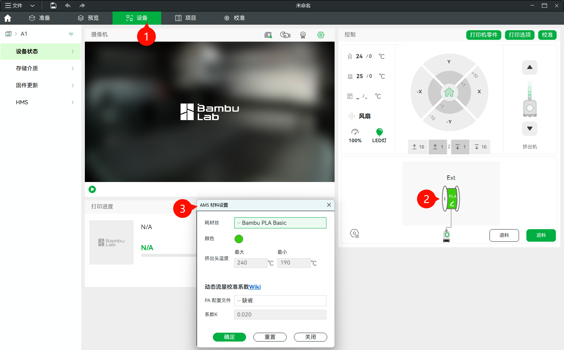Click the 进料 load button
Screen dimensions: 564x350
point(541,235)
